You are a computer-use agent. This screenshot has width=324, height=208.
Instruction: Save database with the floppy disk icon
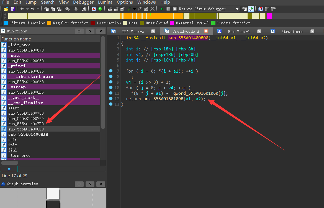tap(12, 9)
